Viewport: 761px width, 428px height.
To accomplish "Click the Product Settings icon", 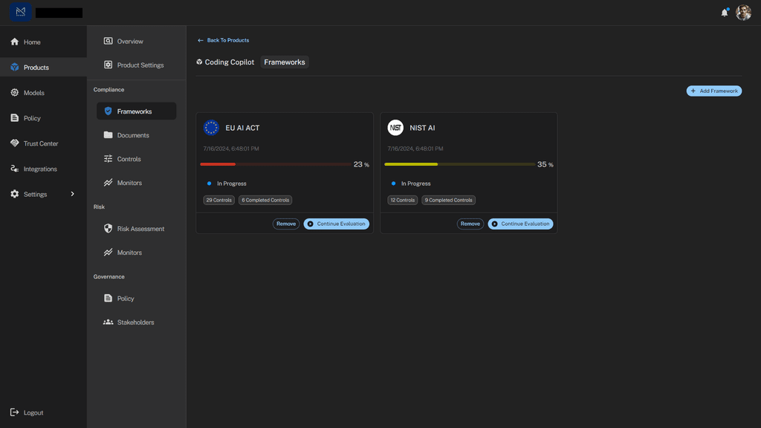I will (108, 65).
